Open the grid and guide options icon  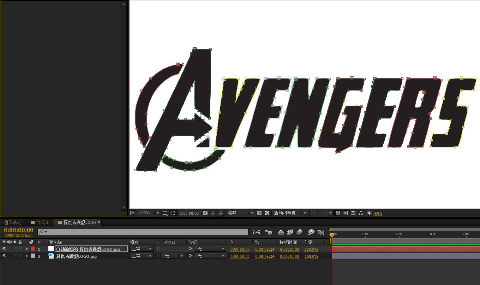pyautogui.click(x=165, y=213)
